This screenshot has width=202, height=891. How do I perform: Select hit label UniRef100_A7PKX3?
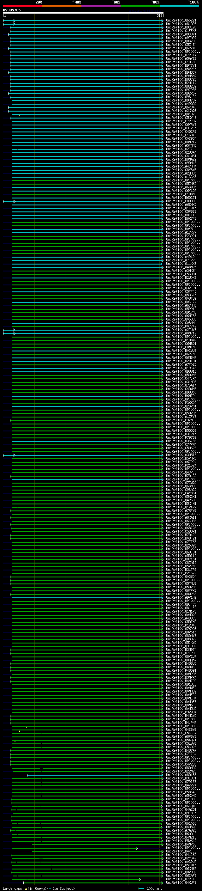tap(181, 879)
